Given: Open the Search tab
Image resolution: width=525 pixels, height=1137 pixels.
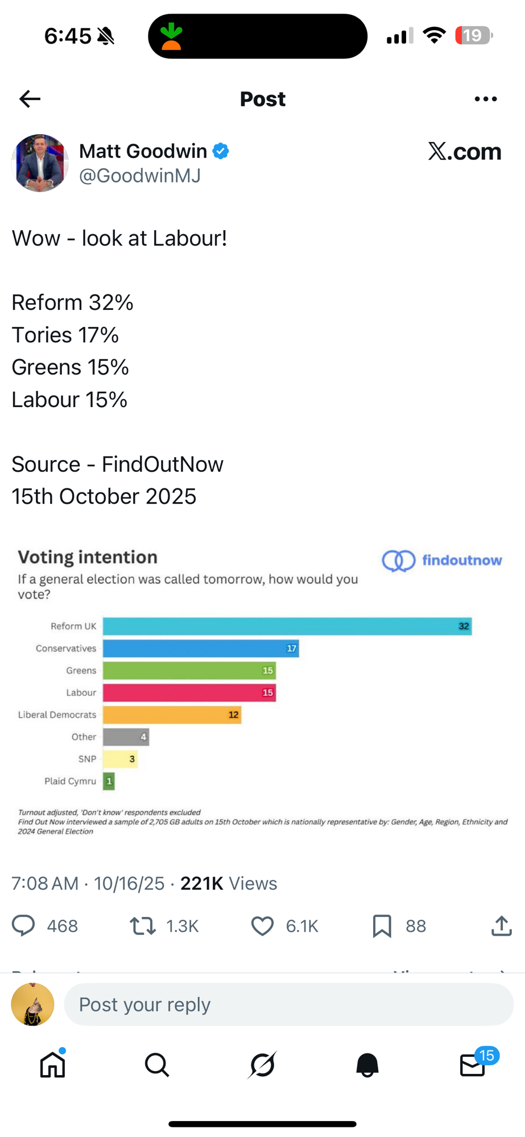Looking at the screenshot, I should (x=157, y=1065).
